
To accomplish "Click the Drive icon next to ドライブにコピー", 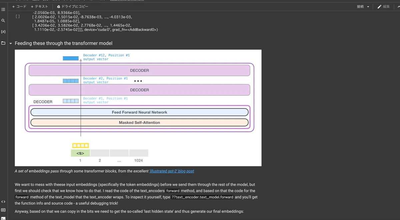I will [59, 7].
